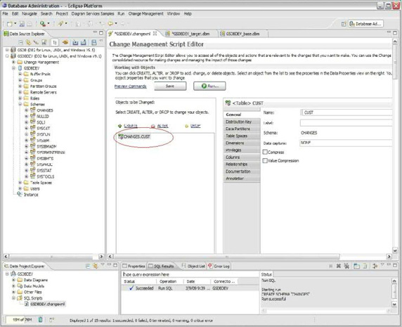Open the Columns properties tab
This screenshot has height=327, width=402.
[x=242, y=158]
